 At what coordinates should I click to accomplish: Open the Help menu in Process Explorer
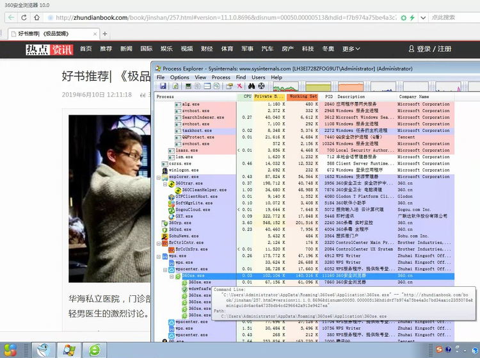click(276, 77)
